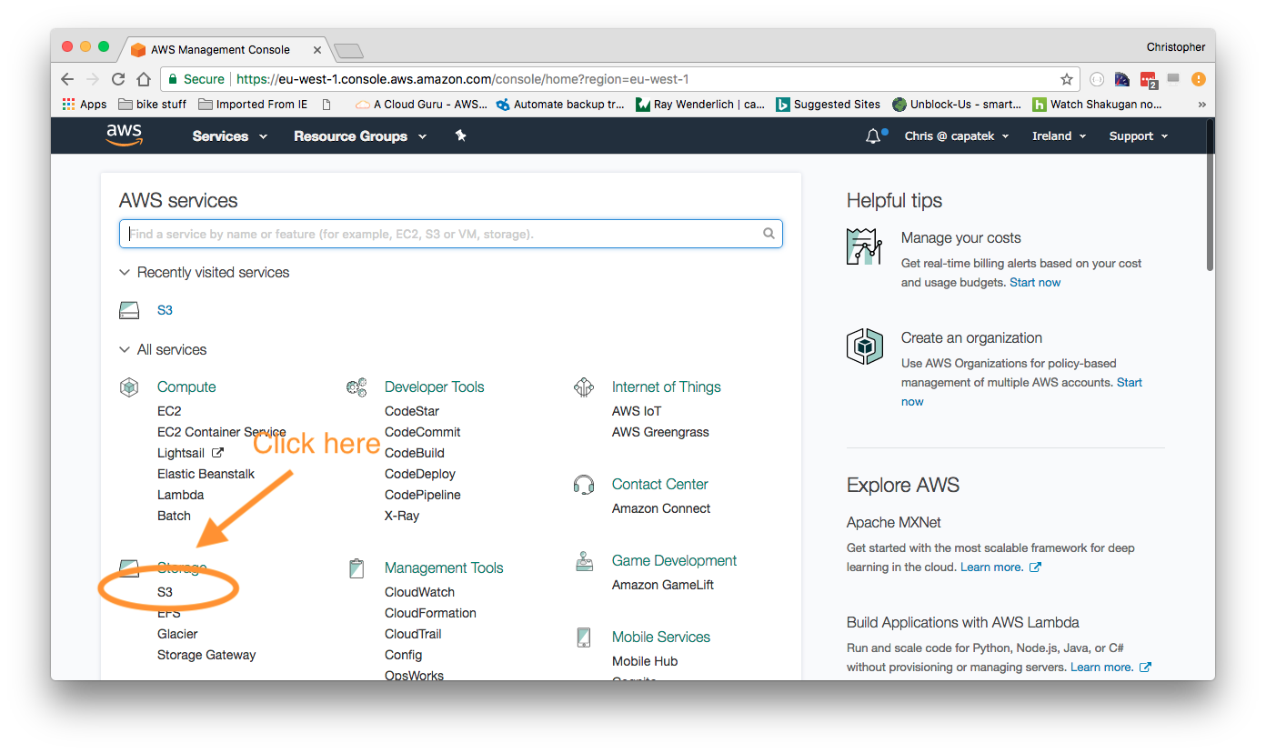Click the Compute category cube icon
1266x753 pixels.
click(129, 387)
